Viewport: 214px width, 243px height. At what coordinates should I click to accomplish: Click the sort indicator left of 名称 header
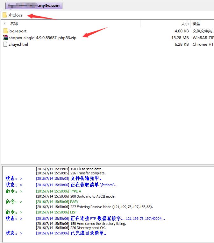[4, 24]
